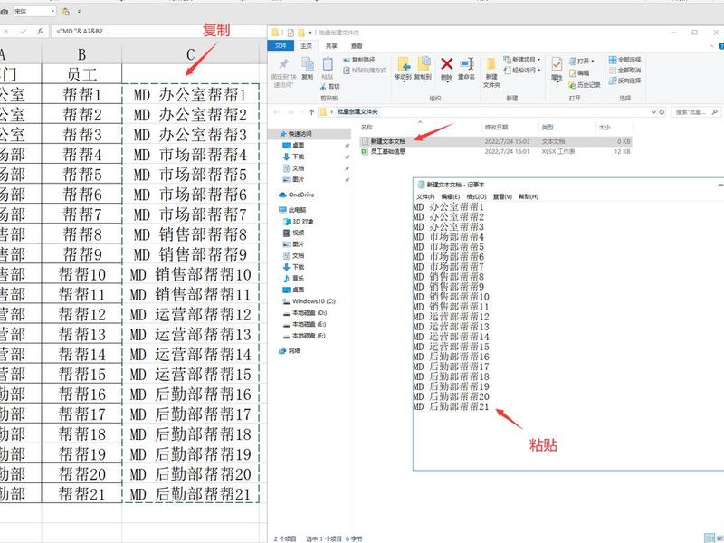724x543 pixels.
Task: Select 此电脑 in the navigation pane
Action: tap(292, 210)
